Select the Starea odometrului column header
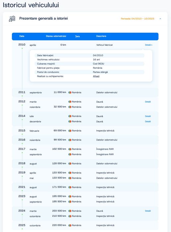Screen dimensions: 171x232 [56, 36]
